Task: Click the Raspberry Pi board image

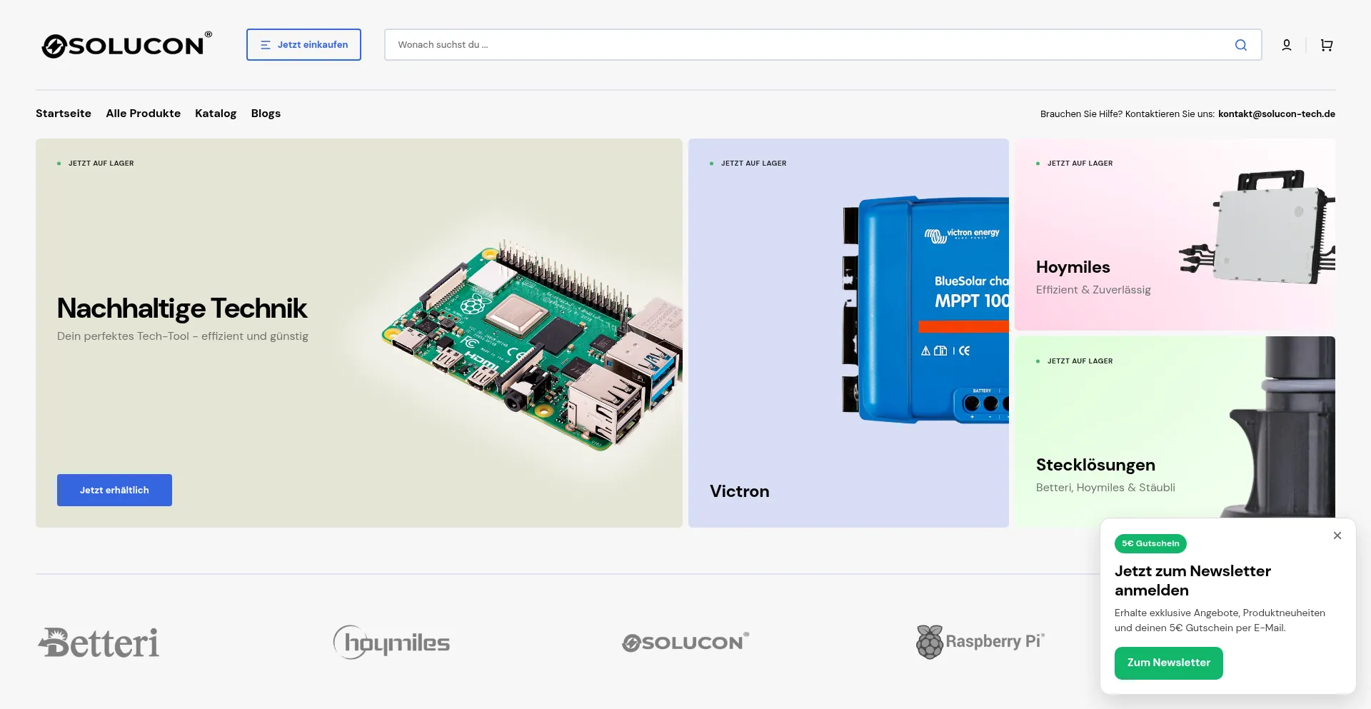Action: pos(532,345)
